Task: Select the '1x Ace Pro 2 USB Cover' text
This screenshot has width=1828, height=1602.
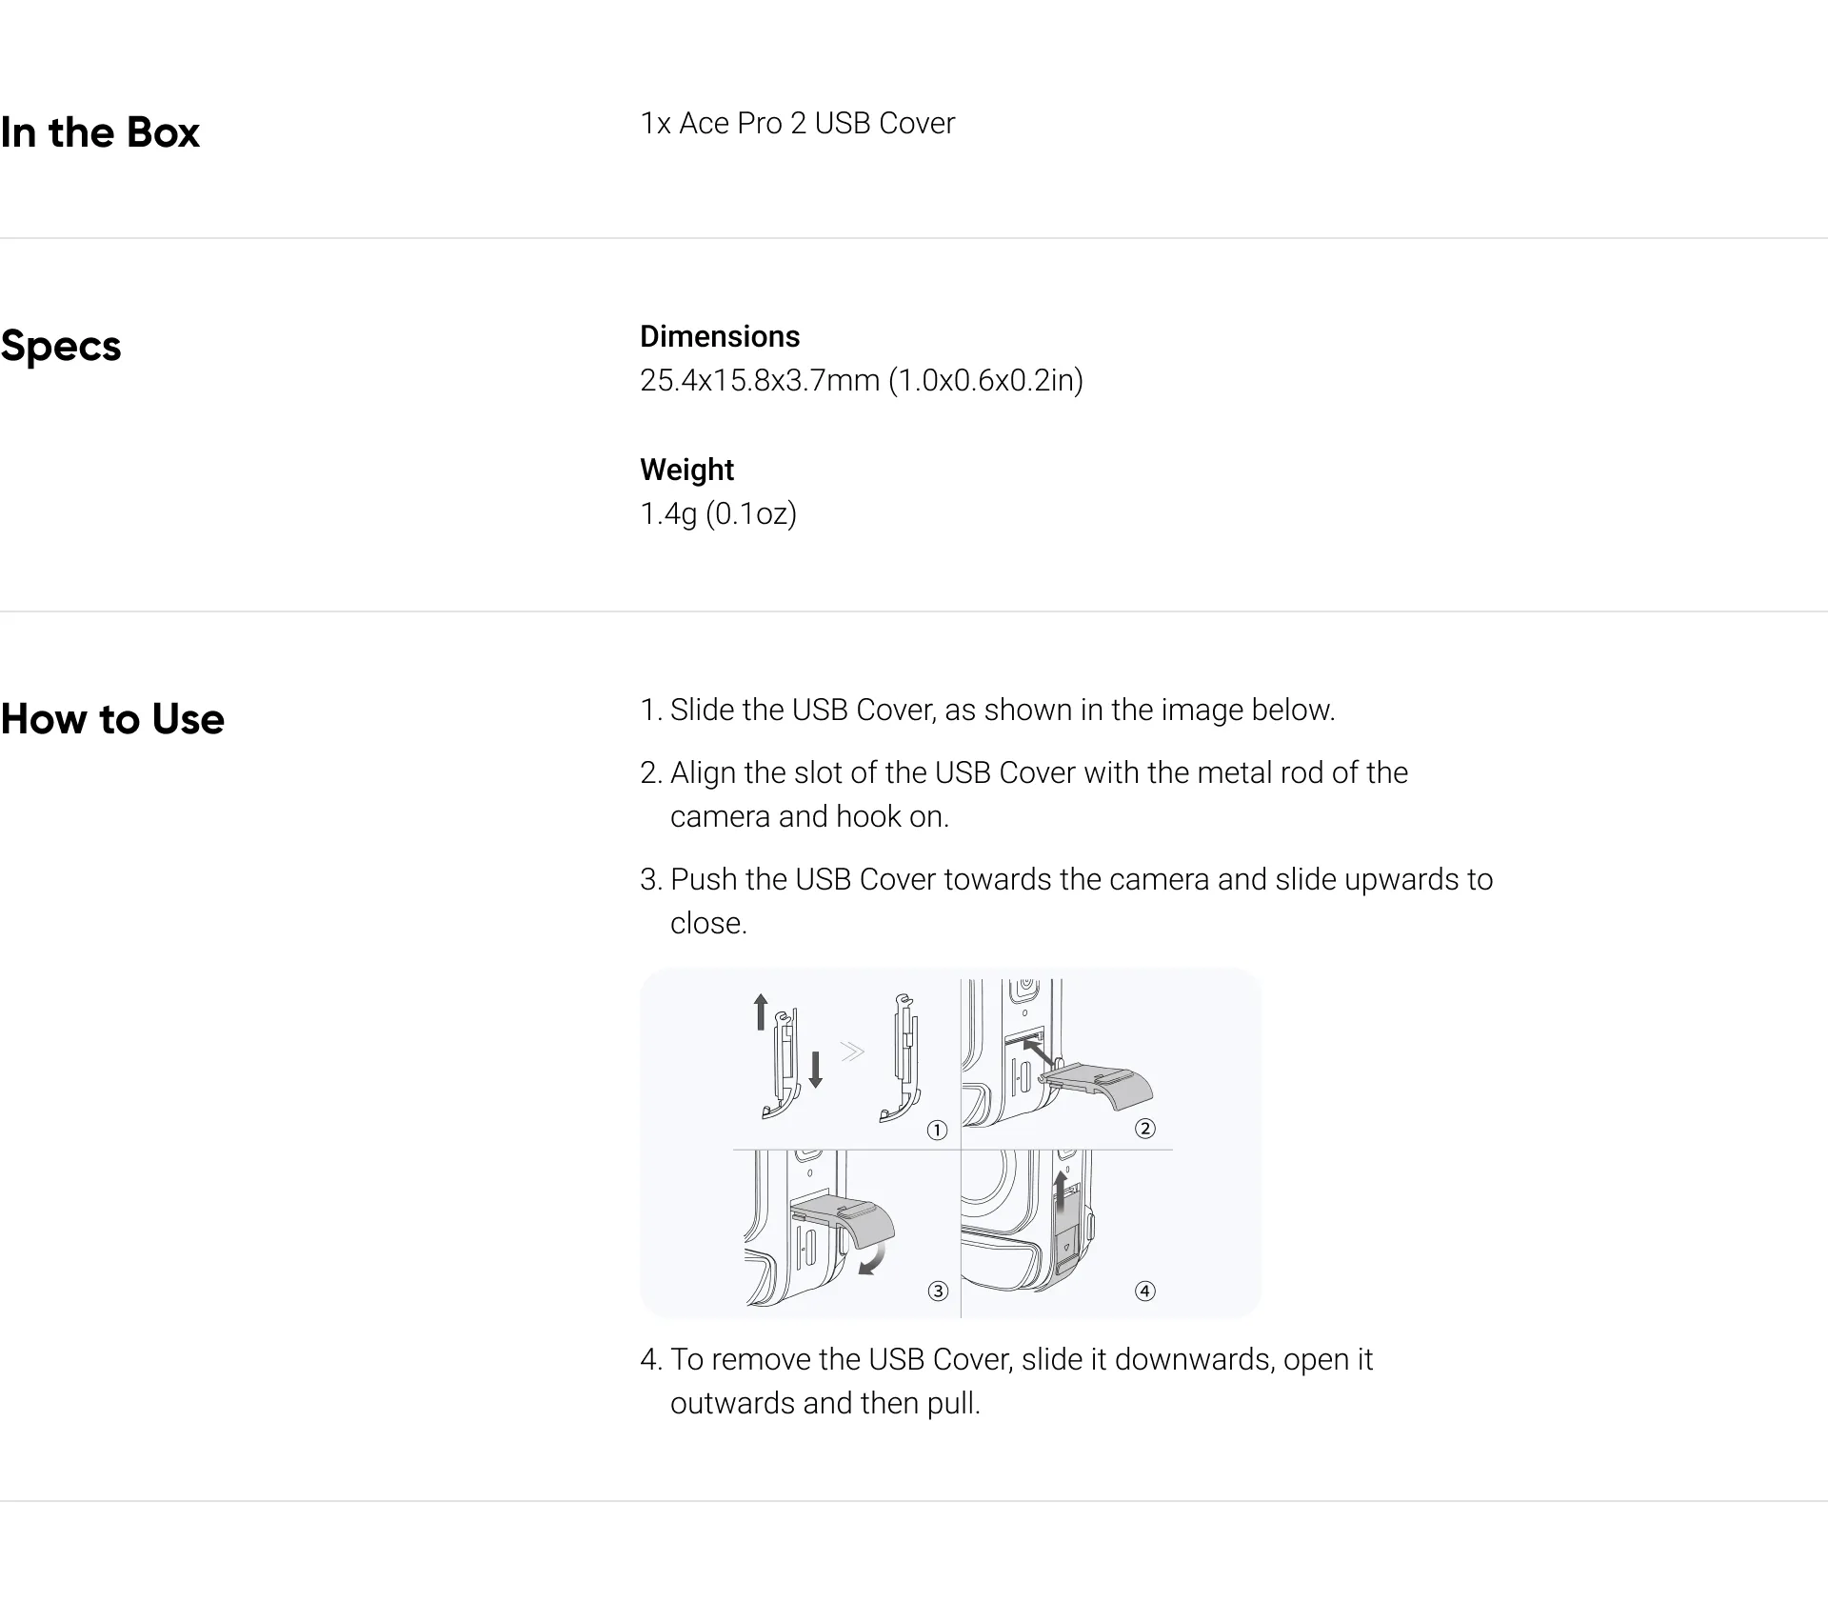Action: (x=797, y=123)
